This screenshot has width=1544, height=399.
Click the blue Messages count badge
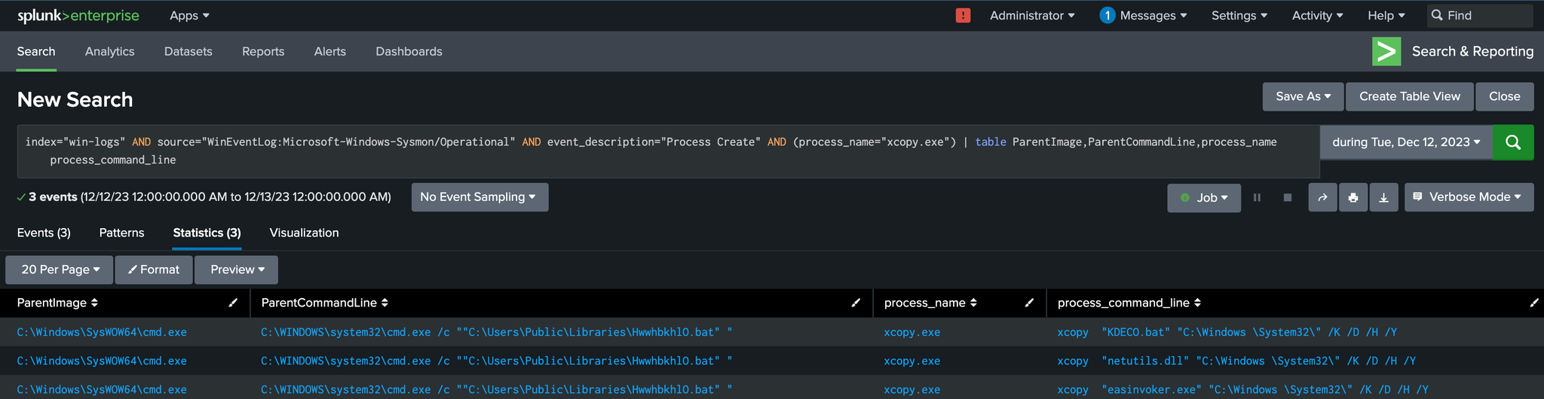click(x=1107, y=15)
